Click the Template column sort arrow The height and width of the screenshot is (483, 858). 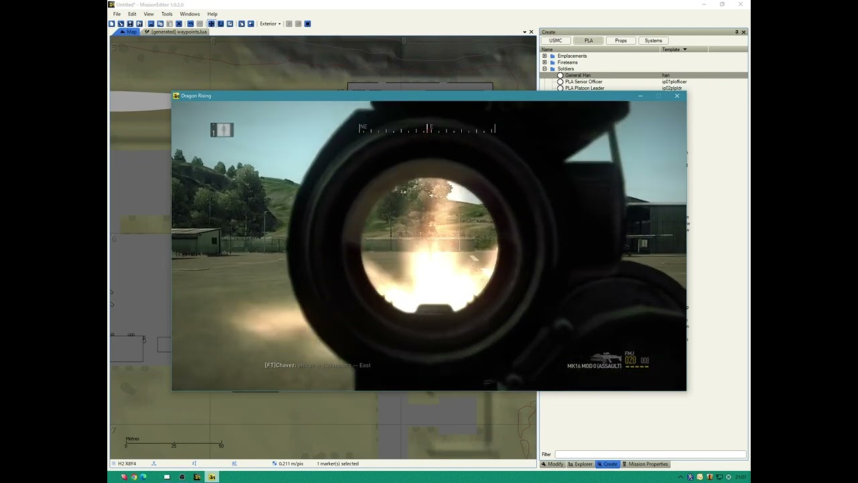coord(684,49)
